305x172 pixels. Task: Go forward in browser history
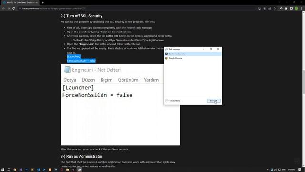(x=9, y=9)
